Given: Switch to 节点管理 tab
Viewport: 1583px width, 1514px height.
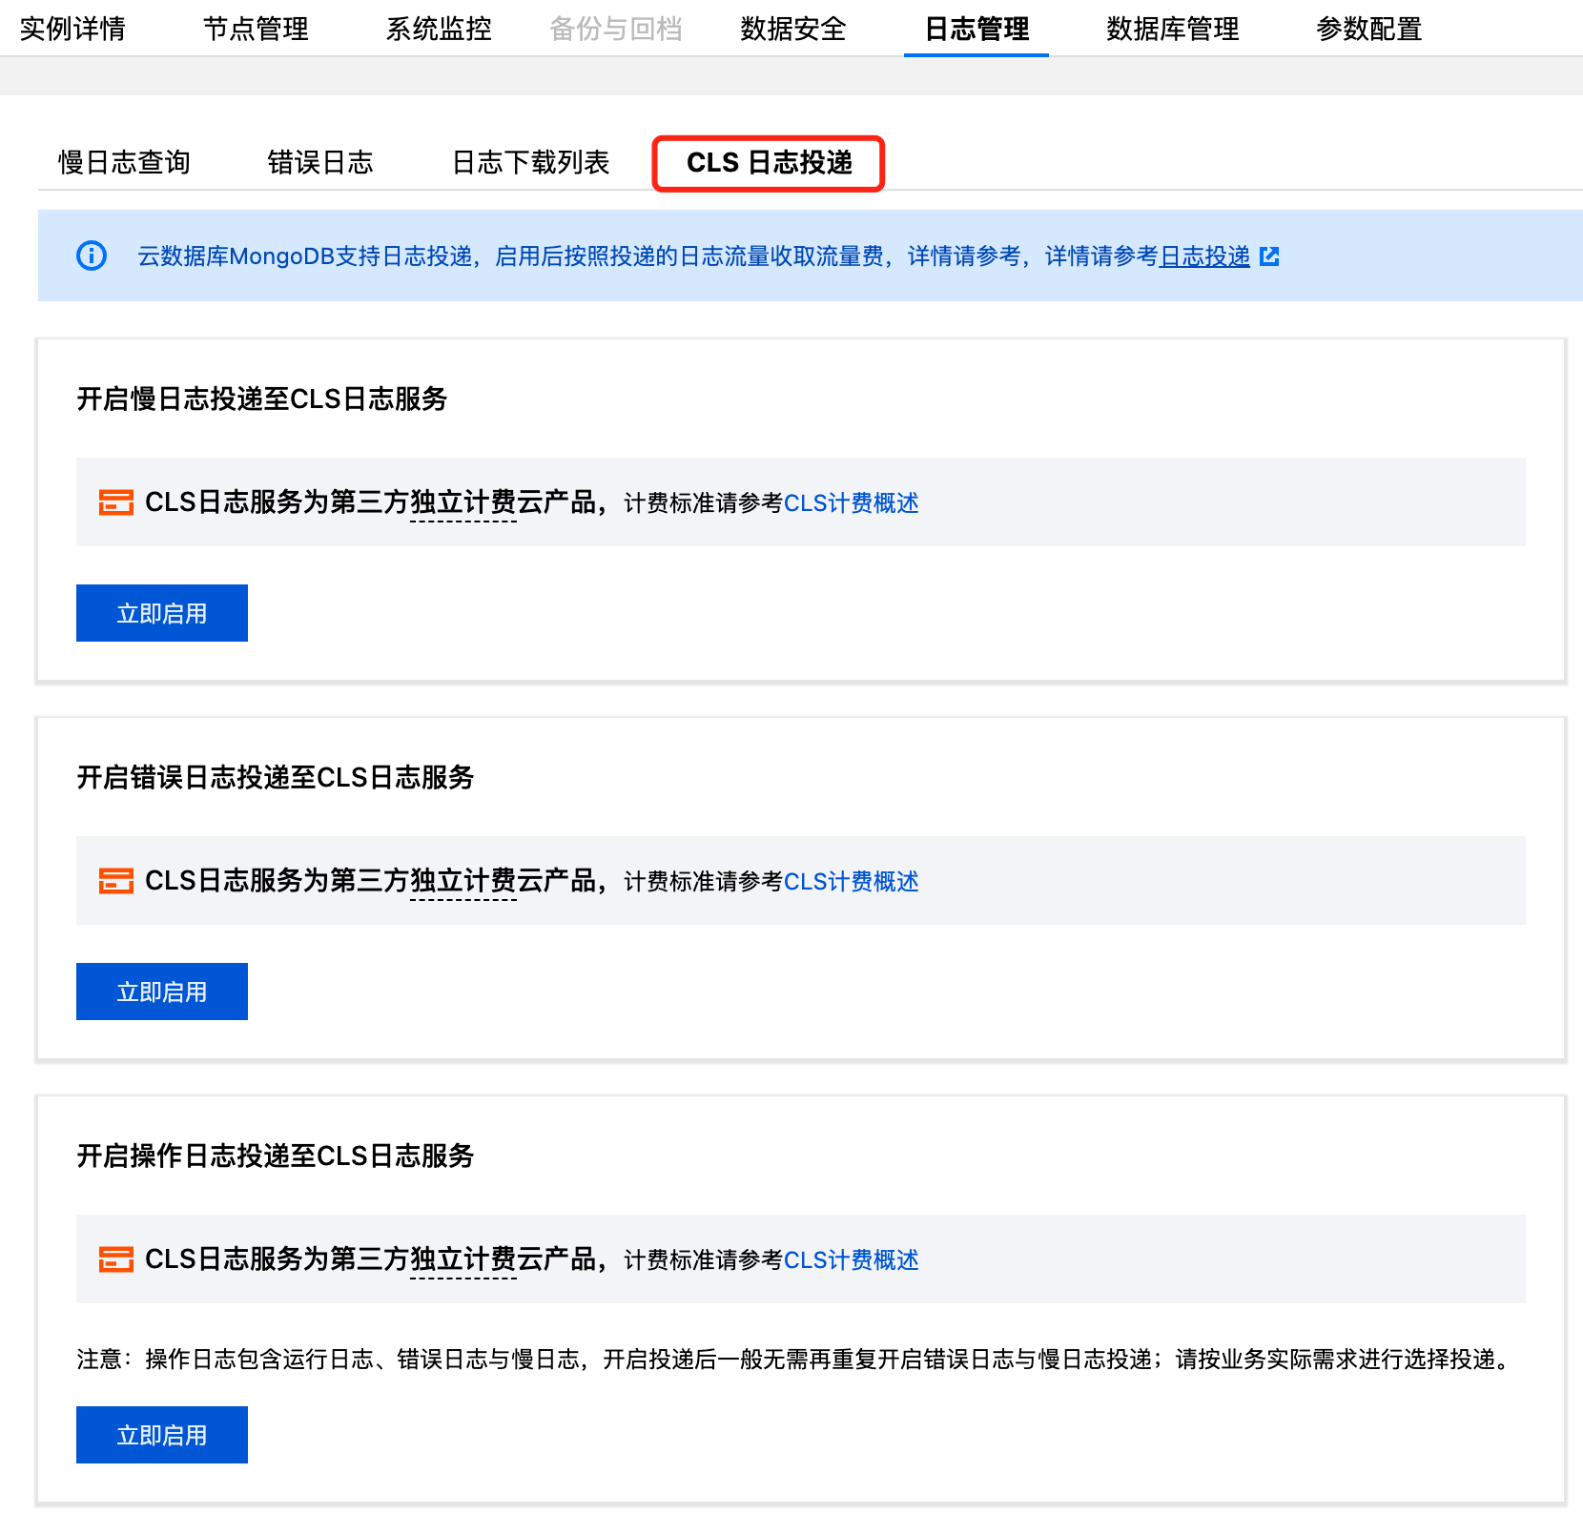Looking at the screenshot, I should pyautogui.click(x=256, y=29).
